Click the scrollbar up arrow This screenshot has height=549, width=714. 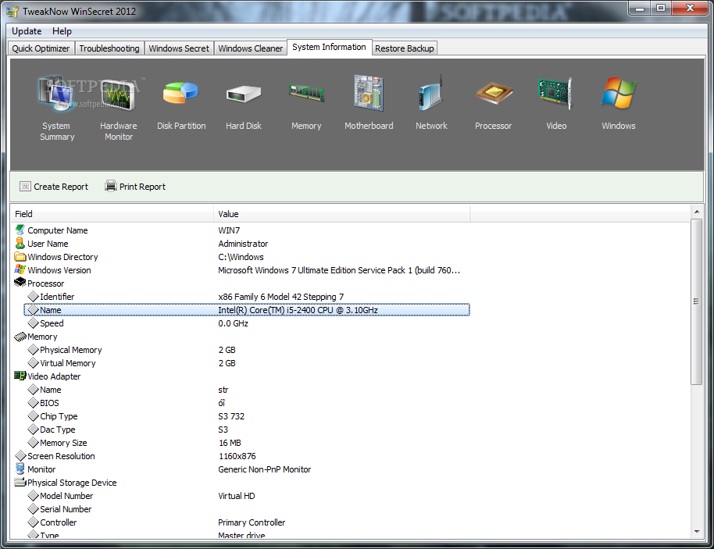pos(696,212)
